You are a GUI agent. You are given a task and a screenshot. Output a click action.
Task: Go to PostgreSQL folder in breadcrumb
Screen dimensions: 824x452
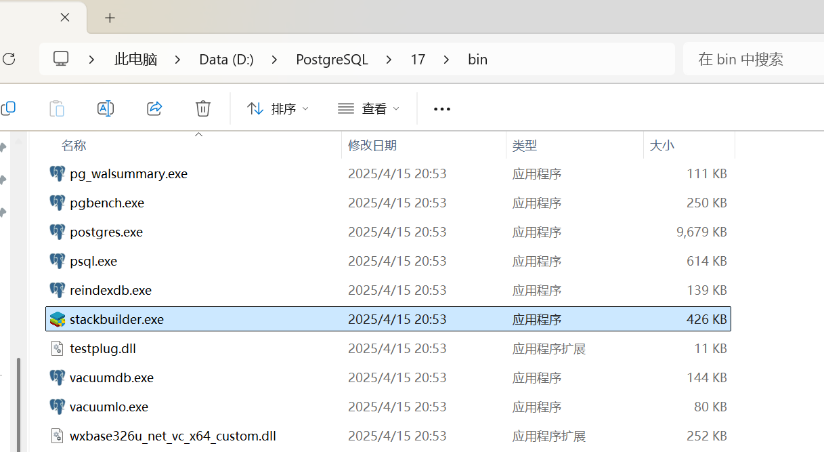[x=332, y=60]
